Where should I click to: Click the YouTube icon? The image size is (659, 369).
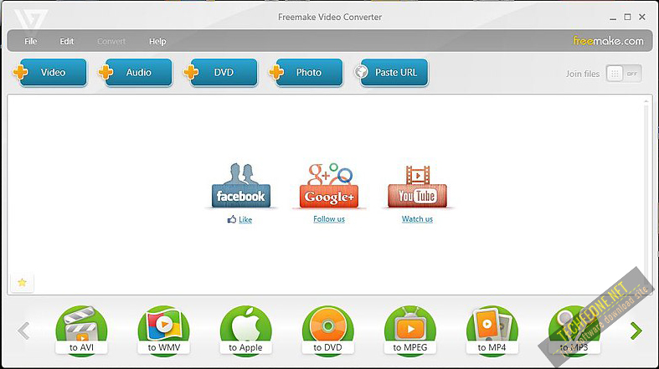[x=417, y=187]
